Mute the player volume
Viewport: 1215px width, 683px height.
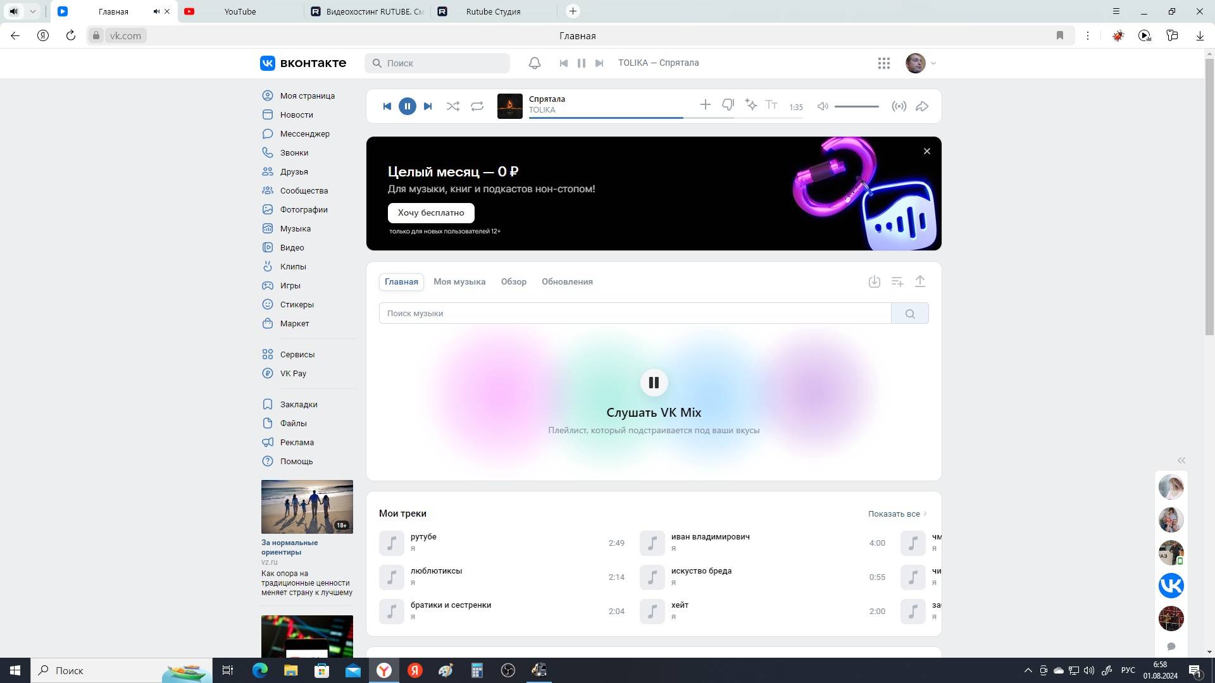click(x=823, y=106)
